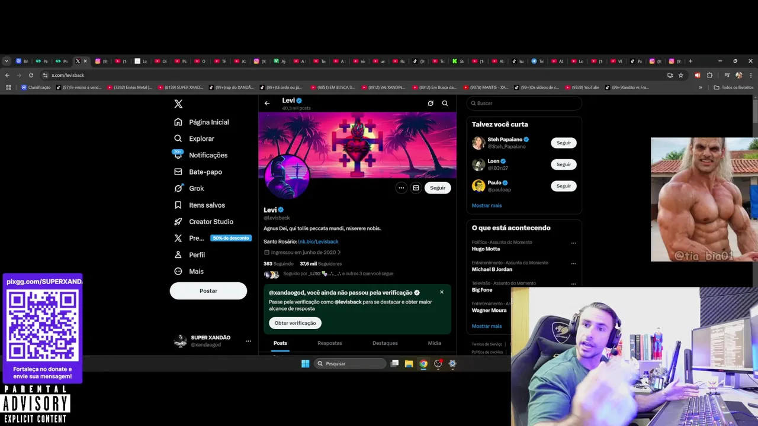Open the pink palm tree banner image

(358, 144)
